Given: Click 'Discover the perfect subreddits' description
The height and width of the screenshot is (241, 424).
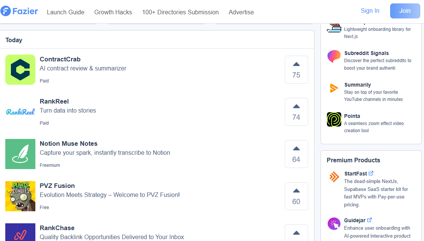Looking at the screenshot, I should coord(377,64).
